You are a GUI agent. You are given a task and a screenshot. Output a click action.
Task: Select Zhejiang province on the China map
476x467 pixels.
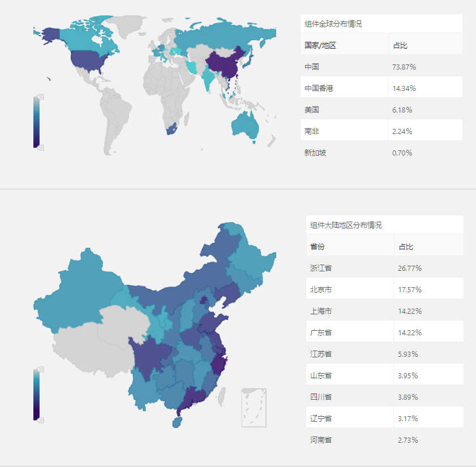click(x=218, y=364)
